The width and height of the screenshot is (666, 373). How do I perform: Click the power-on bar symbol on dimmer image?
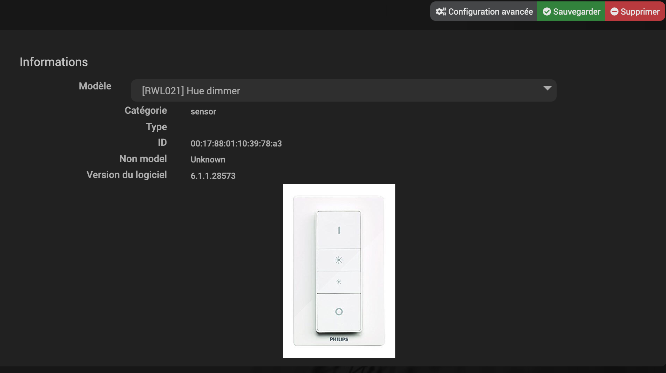click(x=339, y=230)
